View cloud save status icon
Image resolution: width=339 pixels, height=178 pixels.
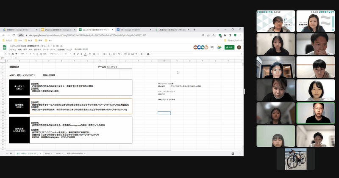[x=61, y=46]
